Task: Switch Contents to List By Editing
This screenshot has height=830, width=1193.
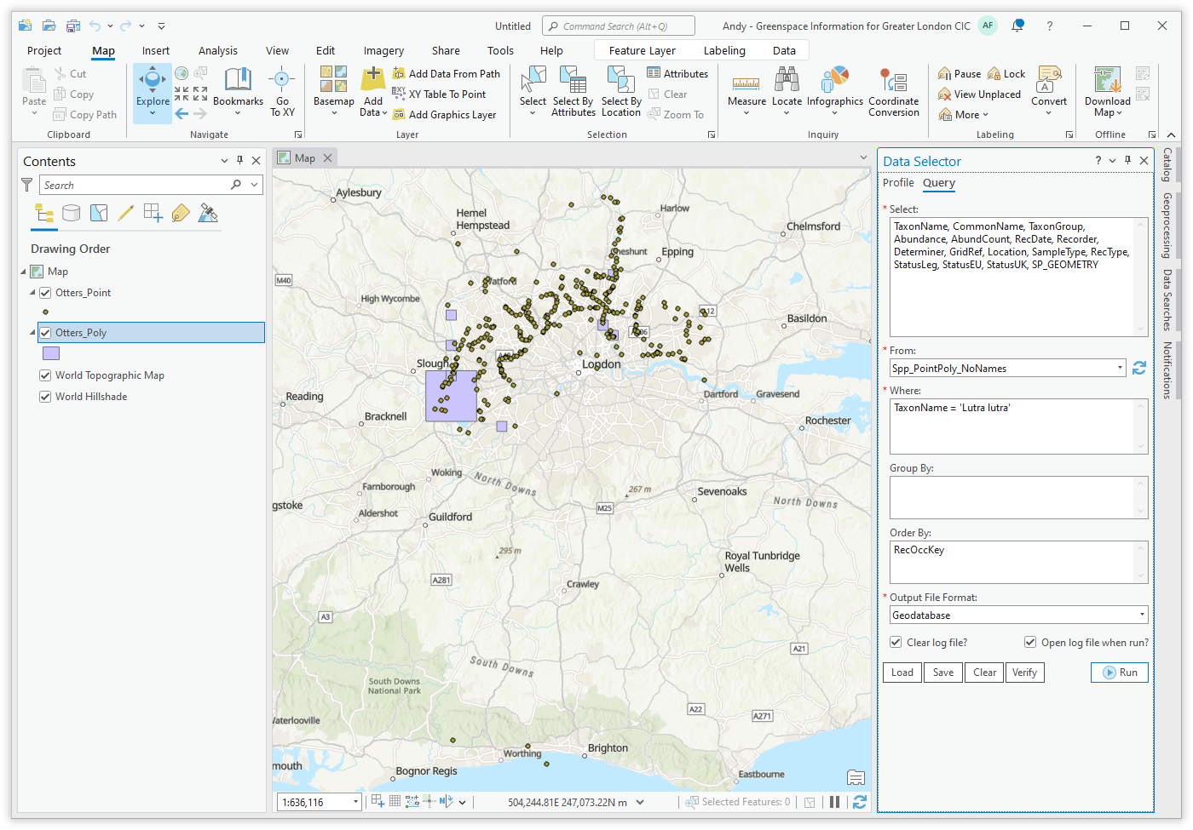Action: pos(126,213)
